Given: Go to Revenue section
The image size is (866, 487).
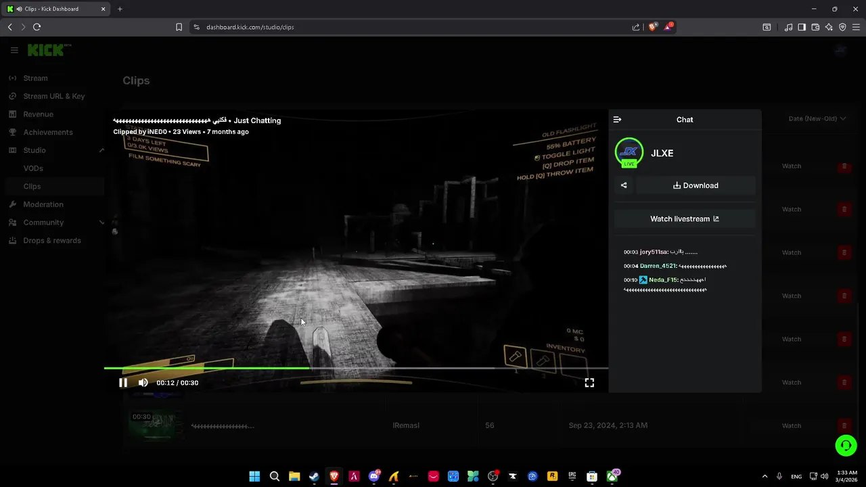Looking at the screenshot, I should pyautogui.click(x=38, y=114).
